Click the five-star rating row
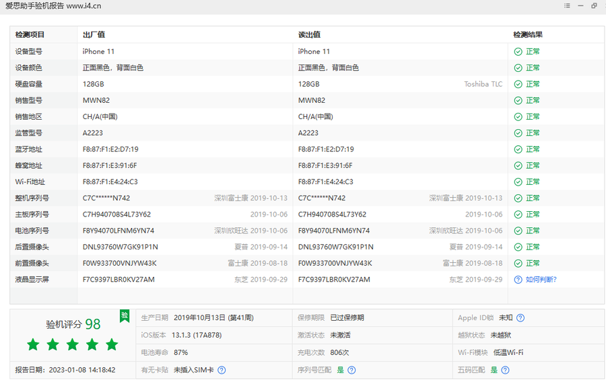606x392 pixels. pyautogui.click(x=72, y=345)
